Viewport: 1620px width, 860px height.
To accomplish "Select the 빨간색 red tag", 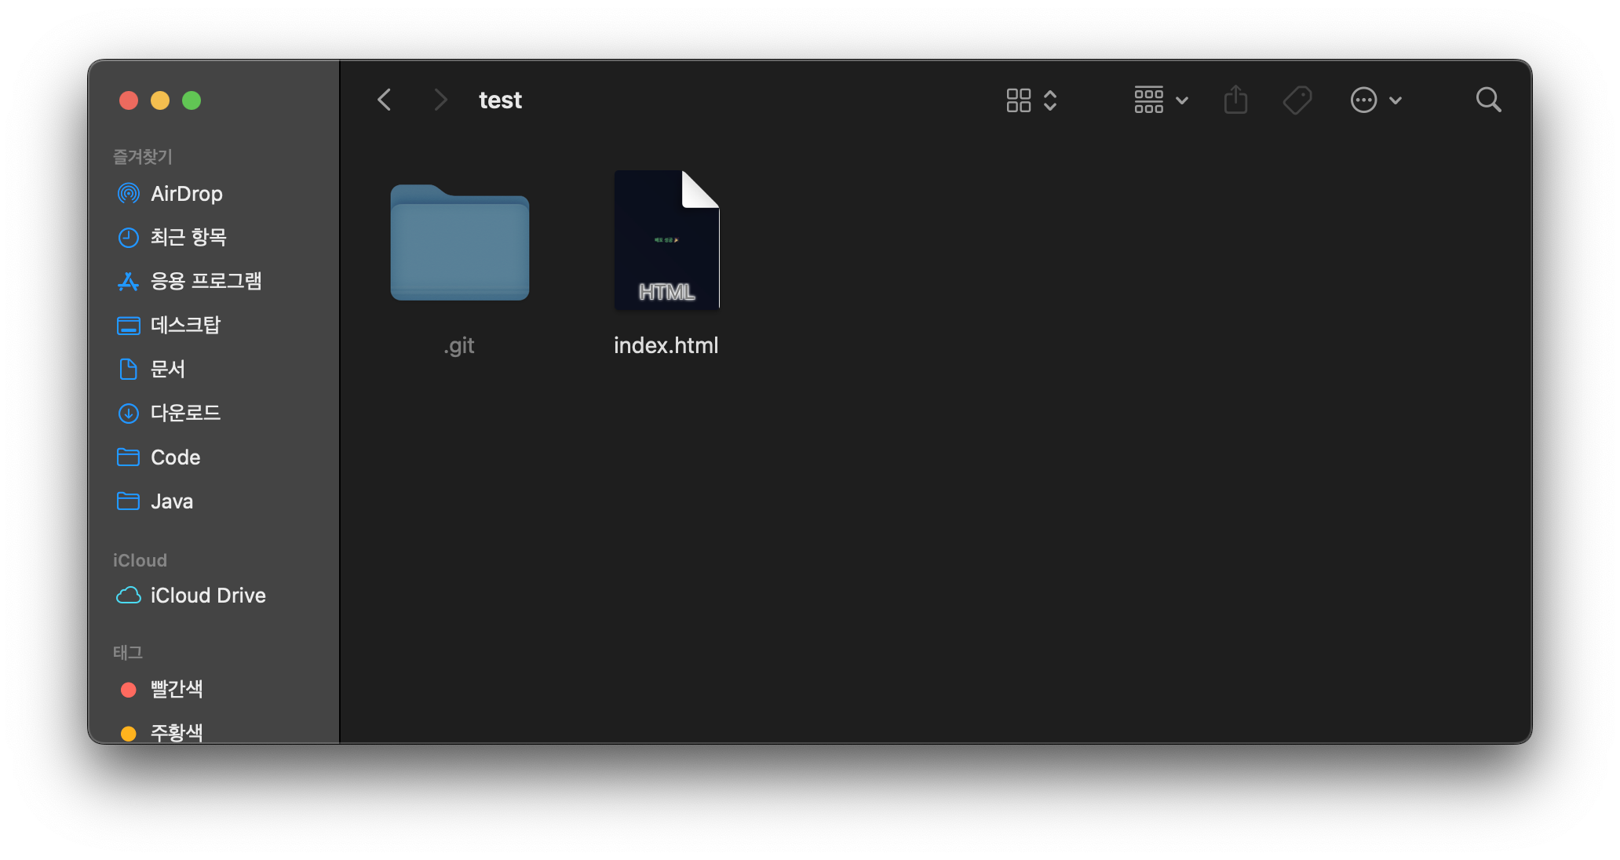I will (x=177, y=689).
